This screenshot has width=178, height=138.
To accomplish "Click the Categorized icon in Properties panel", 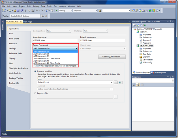I will 134,85.
